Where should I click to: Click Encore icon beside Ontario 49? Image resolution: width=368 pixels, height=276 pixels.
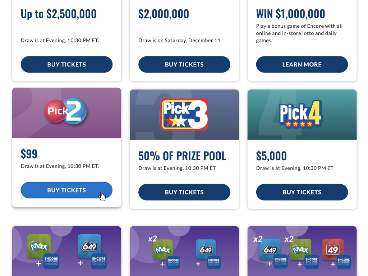344,262
